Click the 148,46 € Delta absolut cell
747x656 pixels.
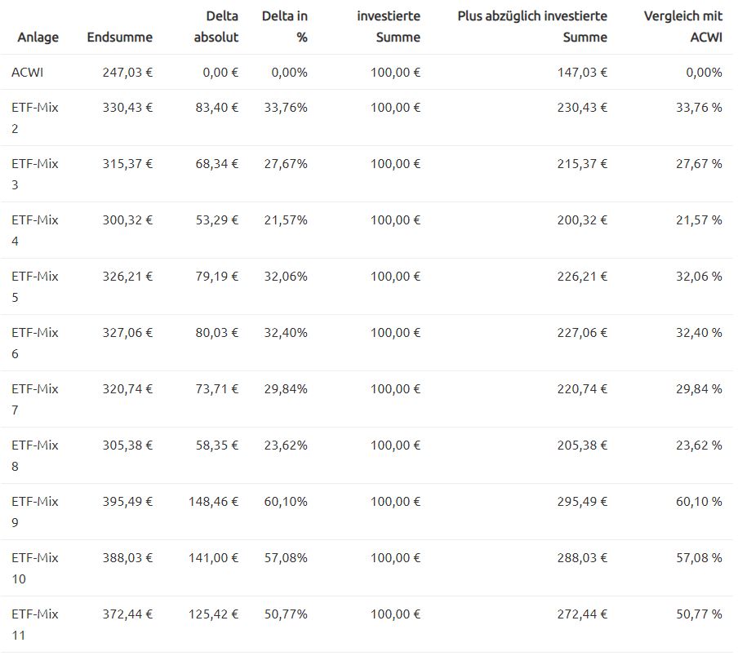coord(211,502)
